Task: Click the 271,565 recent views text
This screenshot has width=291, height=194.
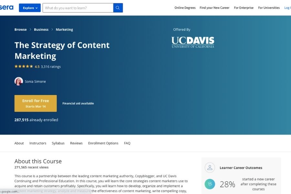Action: [32, 167]
